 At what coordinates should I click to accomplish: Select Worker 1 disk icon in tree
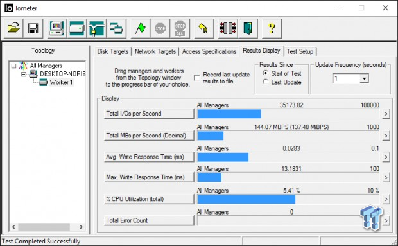click(x=43, y=82)
